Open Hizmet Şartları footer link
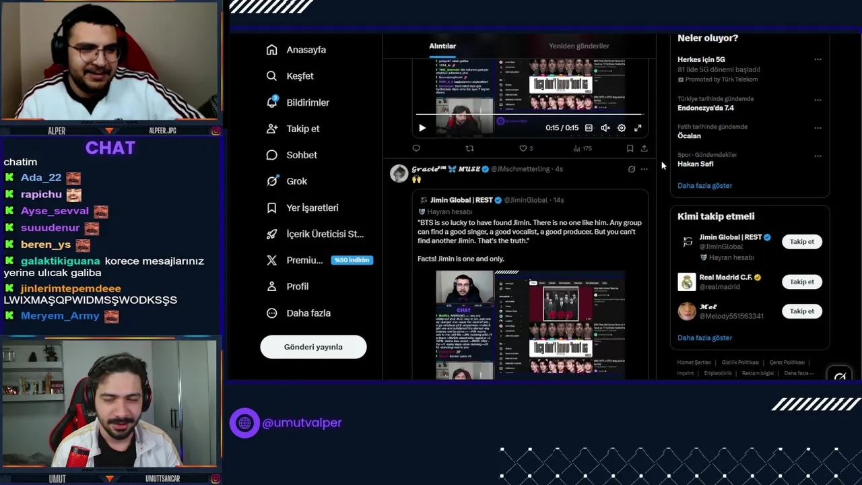This screenshot has height=485, width=862. coord(694,362)
